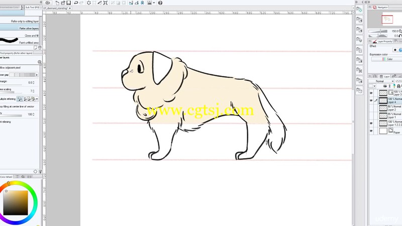The height and width of the screenshot is (226, 402).
Task: Toggle Snap to Special Ruler icon
Action: coord(137,3)
